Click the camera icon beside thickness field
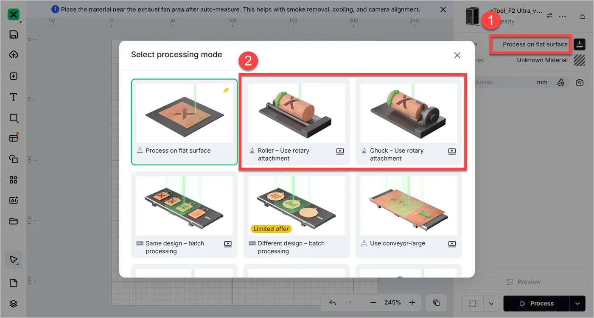Image resolution: width=594 pixels, height=318 pixels. coord(580,82)
